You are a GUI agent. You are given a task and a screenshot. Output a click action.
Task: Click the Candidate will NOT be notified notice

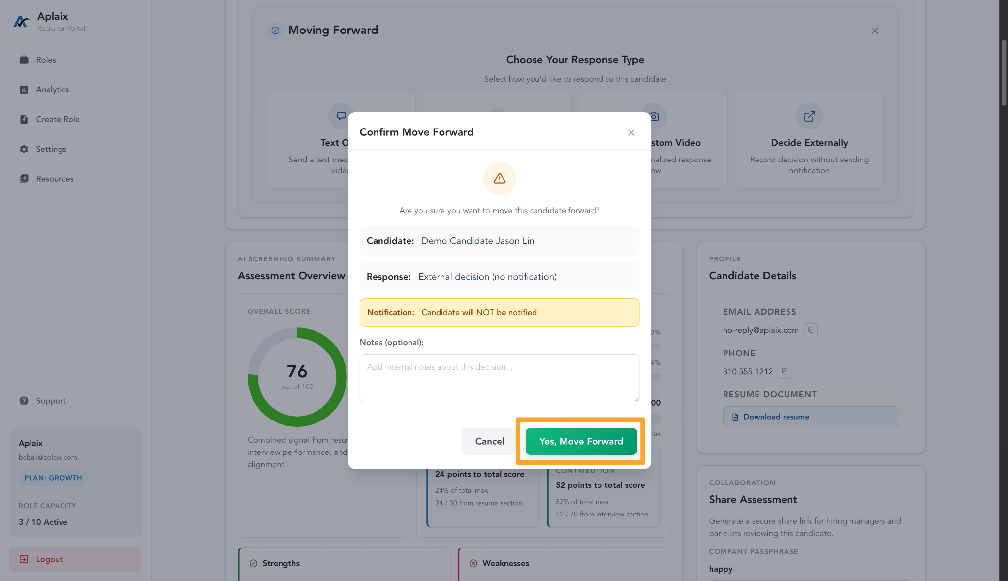pos(500,313)
